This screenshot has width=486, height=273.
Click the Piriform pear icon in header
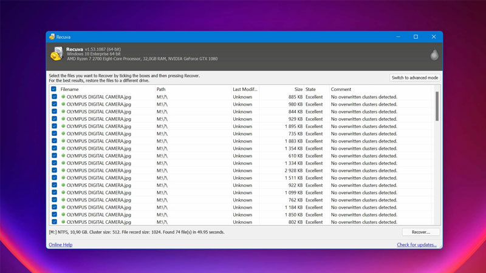[434, 55]
